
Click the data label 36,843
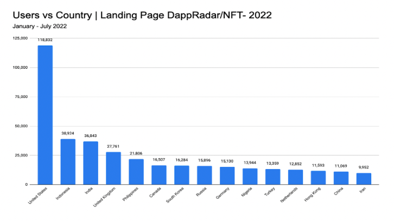point(91,136)
